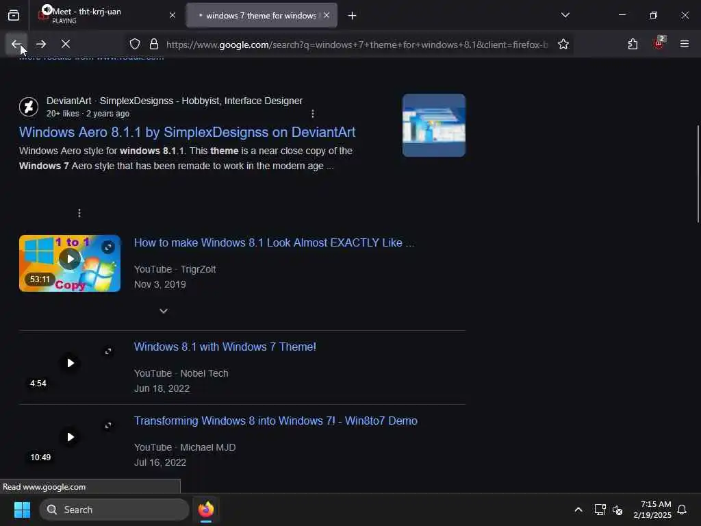Open the tracking protection shield icon
This screenshot has height=526, width=701.
[135, 44]
